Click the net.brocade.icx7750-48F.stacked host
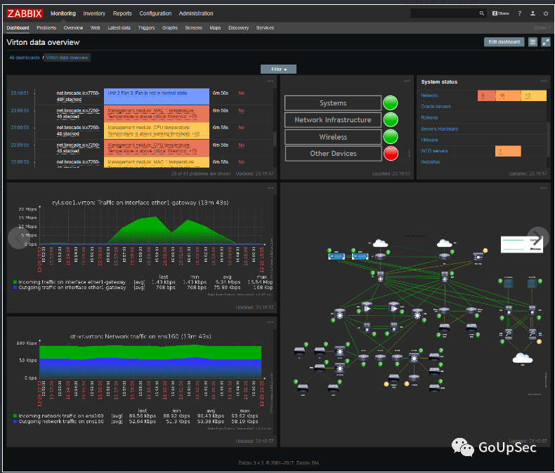This screenshot has height=473, width=555. click(78, 96)
